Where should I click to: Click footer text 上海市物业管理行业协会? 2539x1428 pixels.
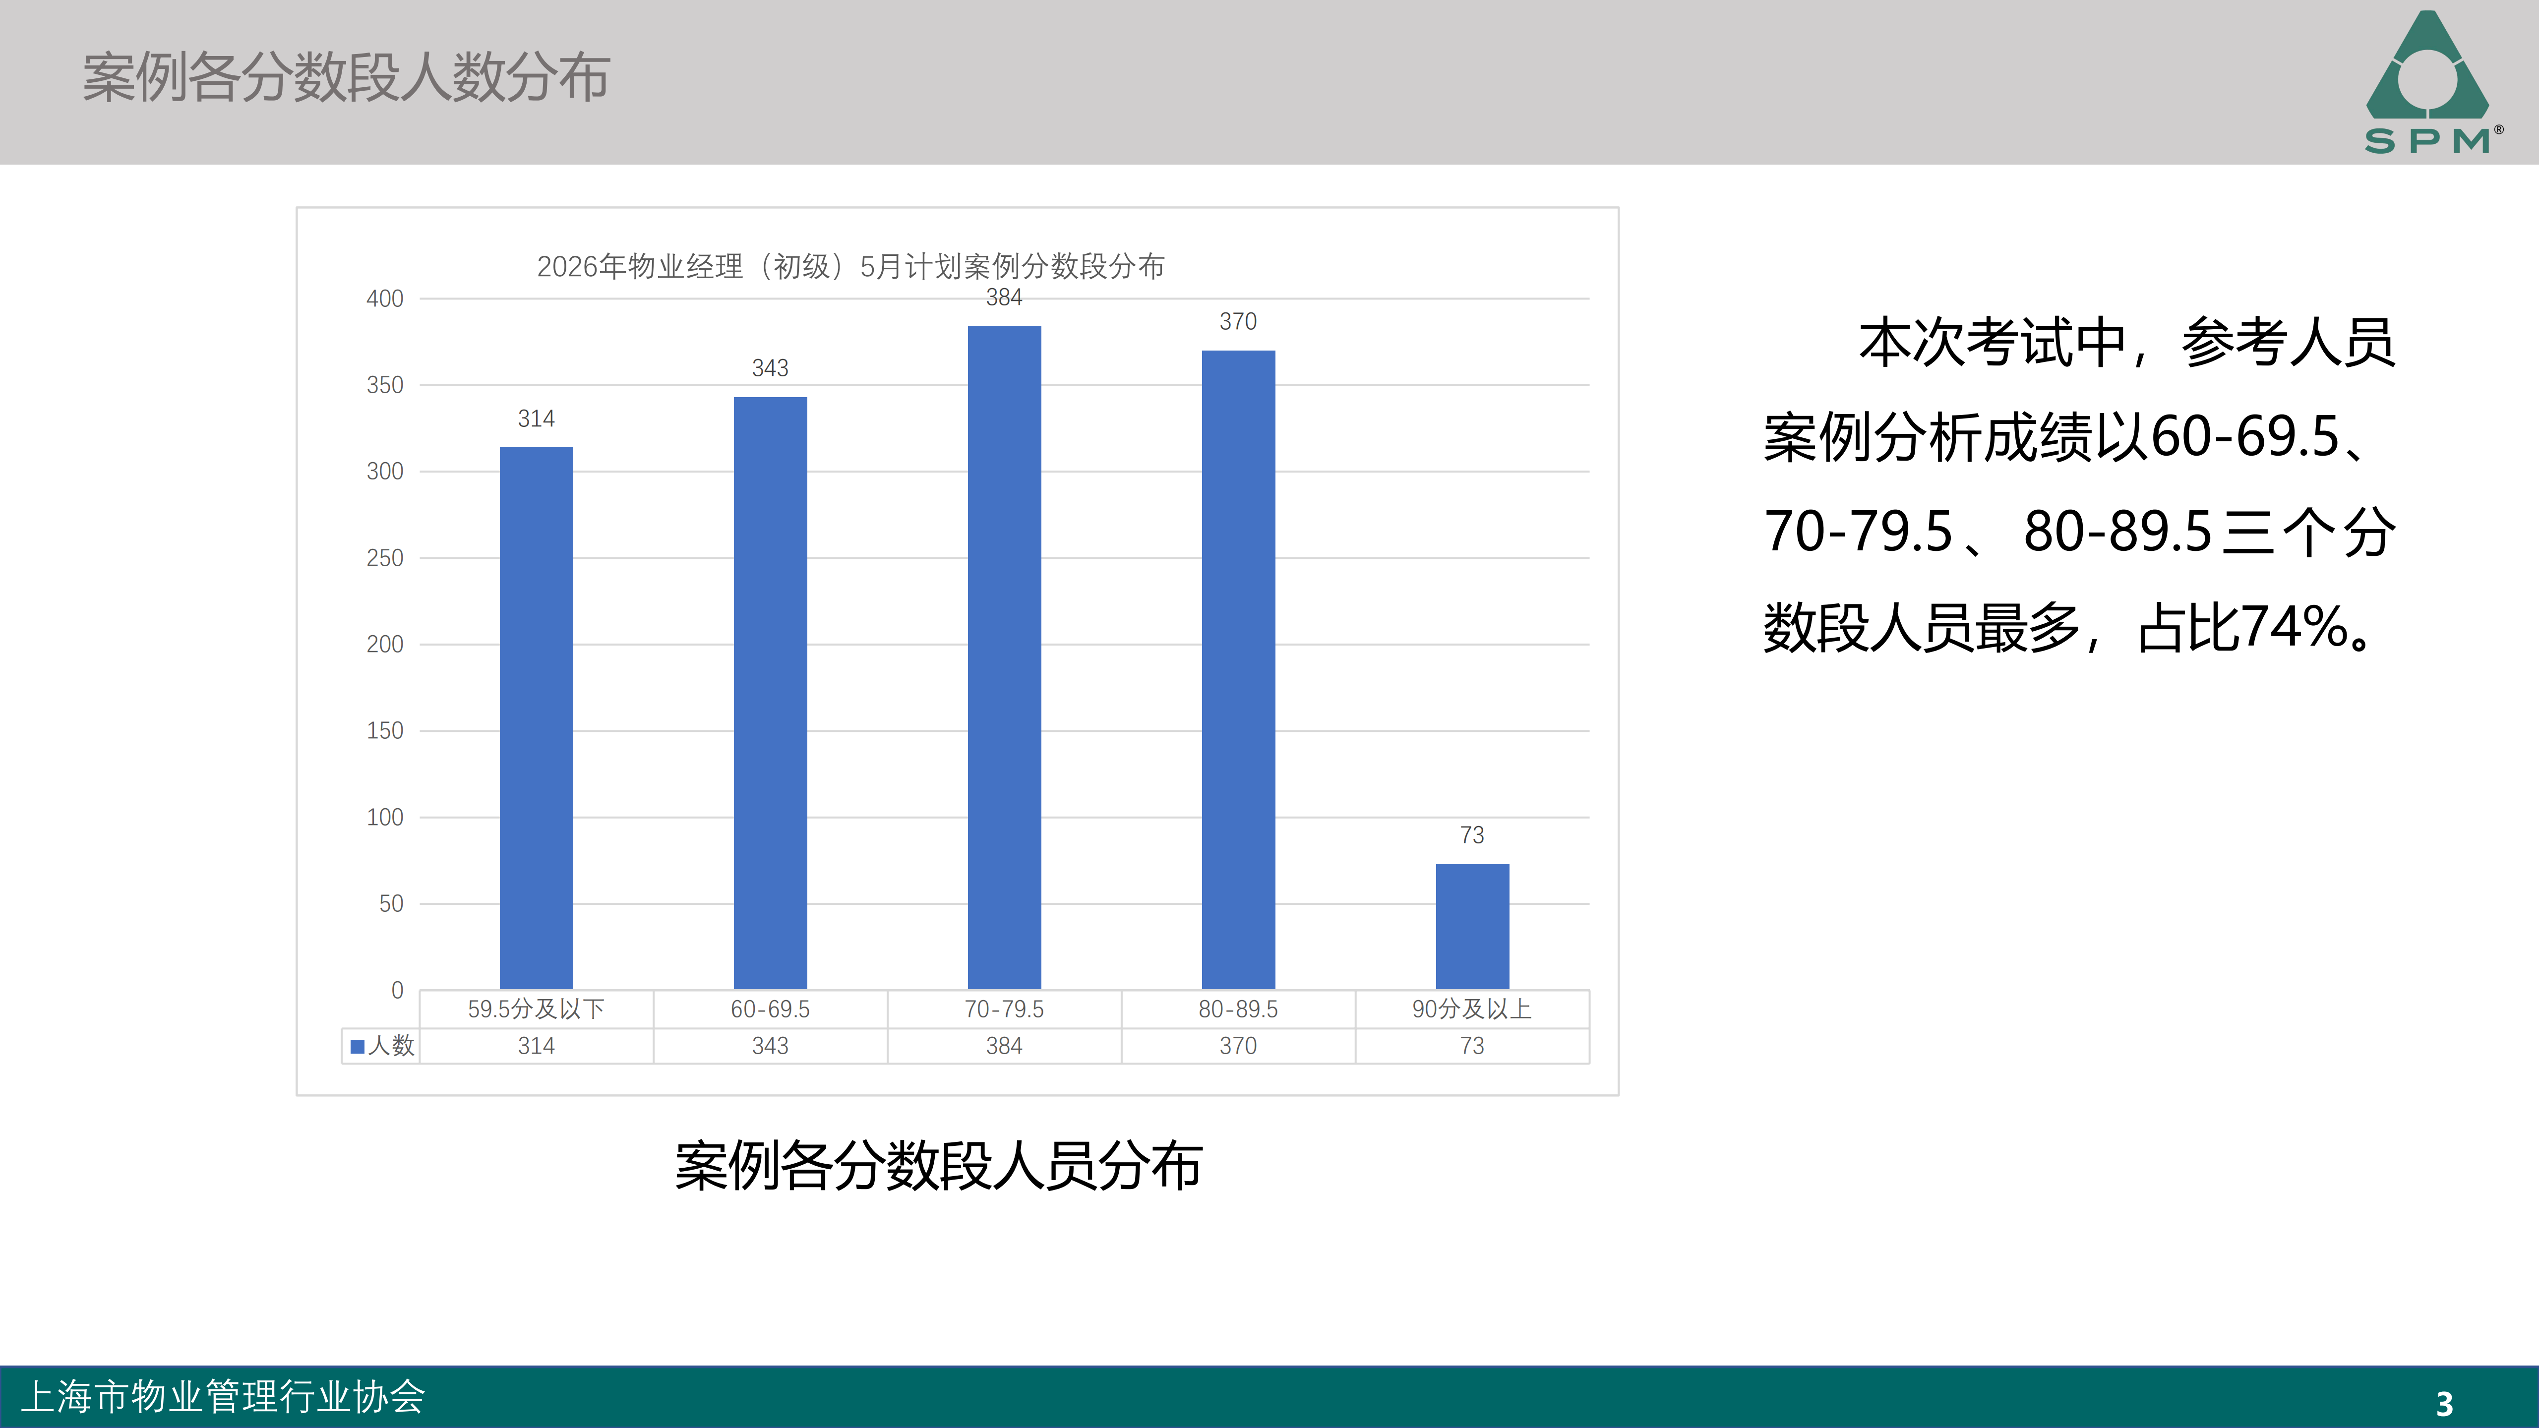[x=223, y=1397]
